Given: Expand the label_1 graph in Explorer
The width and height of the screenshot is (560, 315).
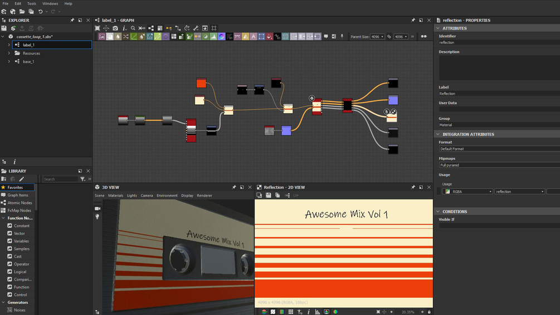Looking at the screenshot, I should [x=9, y=45].
